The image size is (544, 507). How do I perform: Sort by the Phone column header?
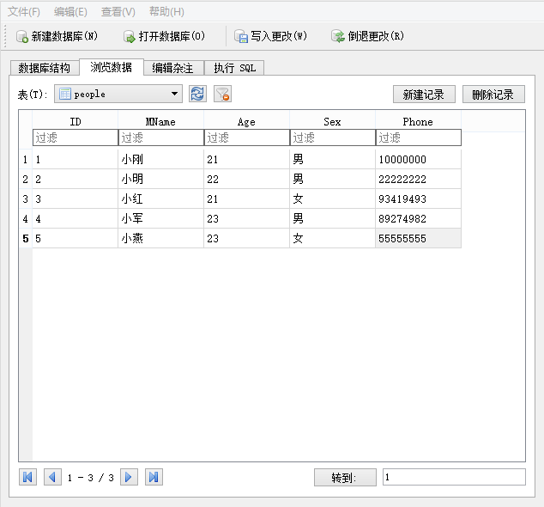click(419, 122)
